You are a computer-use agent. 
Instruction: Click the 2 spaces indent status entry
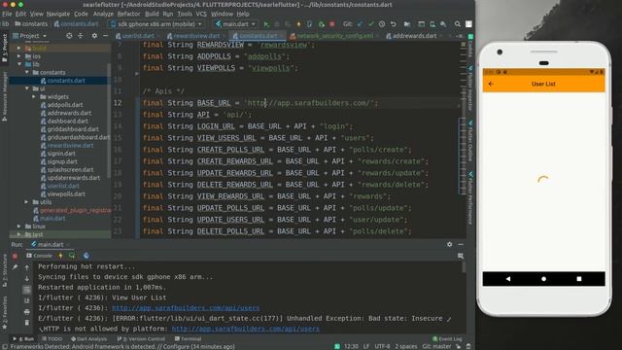point(406,346)
